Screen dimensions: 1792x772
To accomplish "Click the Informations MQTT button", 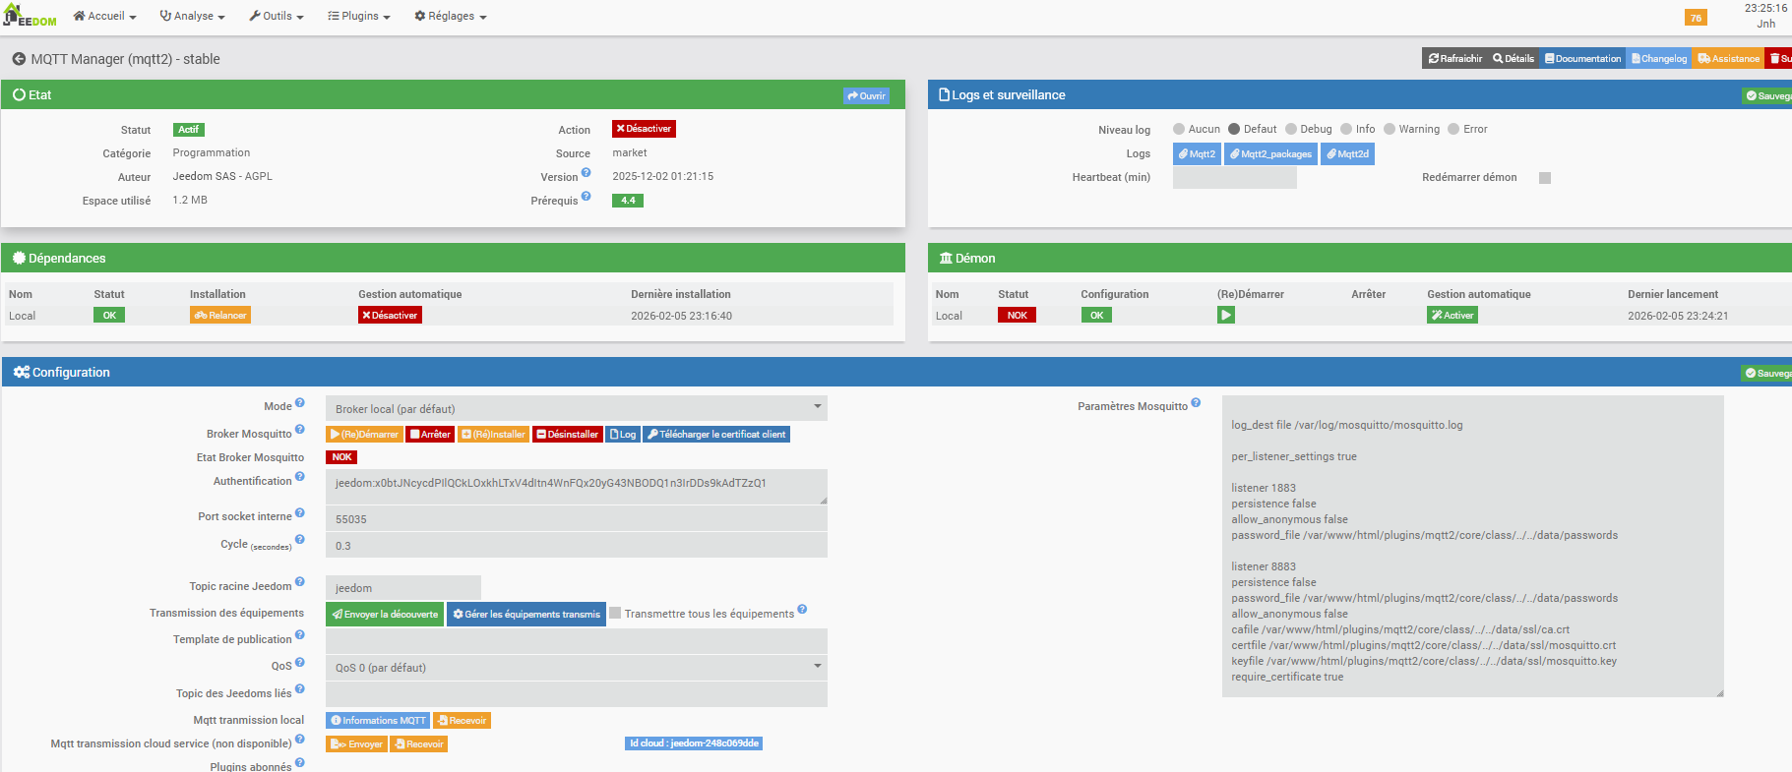I will 378,721.
